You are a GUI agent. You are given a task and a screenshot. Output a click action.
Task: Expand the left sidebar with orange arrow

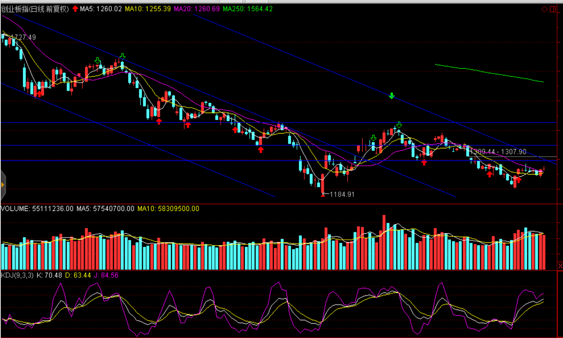3,185
